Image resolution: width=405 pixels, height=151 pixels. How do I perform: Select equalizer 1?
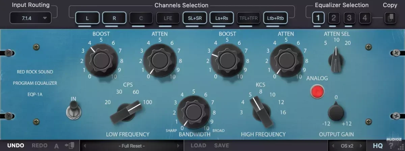click(318, 18)
